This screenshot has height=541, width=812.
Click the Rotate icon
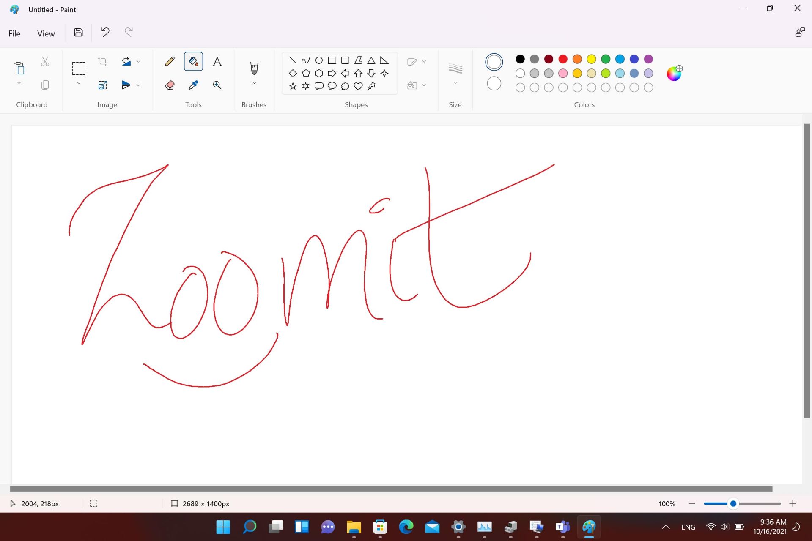pos(126,62)
